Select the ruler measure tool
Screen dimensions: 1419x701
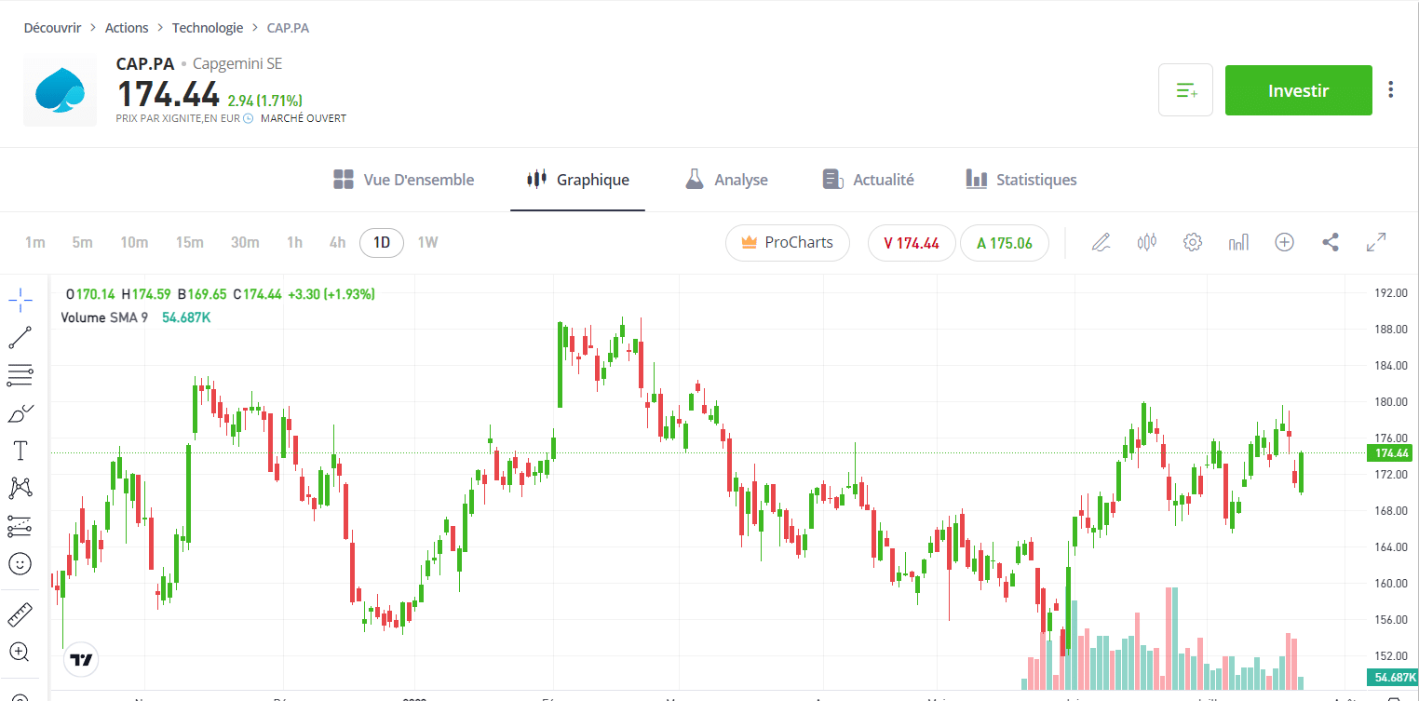point(20,614)
